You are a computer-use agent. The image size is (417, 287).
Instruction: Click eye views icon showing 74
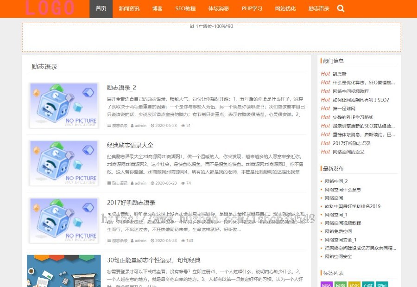click(183, 183)
